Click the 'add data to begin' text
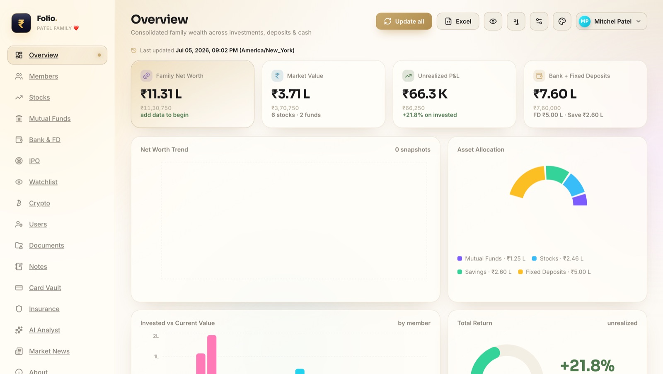This screenshot has width=663, height=374. (165, 115)
